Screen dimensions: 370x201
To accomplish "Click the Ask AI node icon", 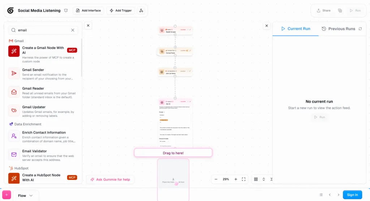I will coord(162,103).
